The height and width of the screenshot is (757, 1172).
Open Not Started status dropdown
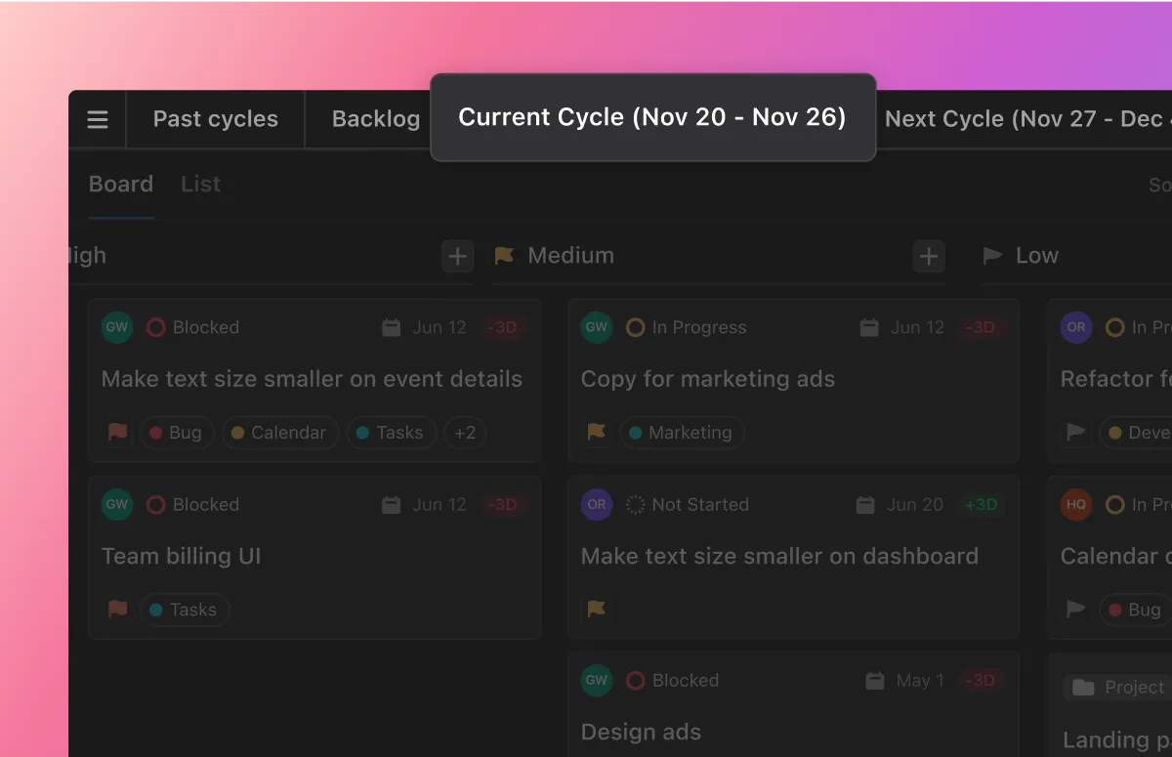tap(687, 504)
